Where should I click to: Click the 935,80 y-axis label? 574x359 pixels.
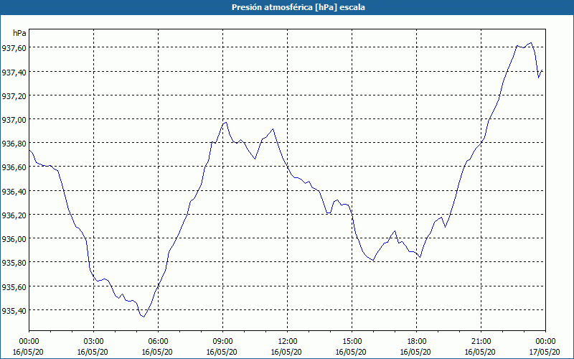[14, 263]
